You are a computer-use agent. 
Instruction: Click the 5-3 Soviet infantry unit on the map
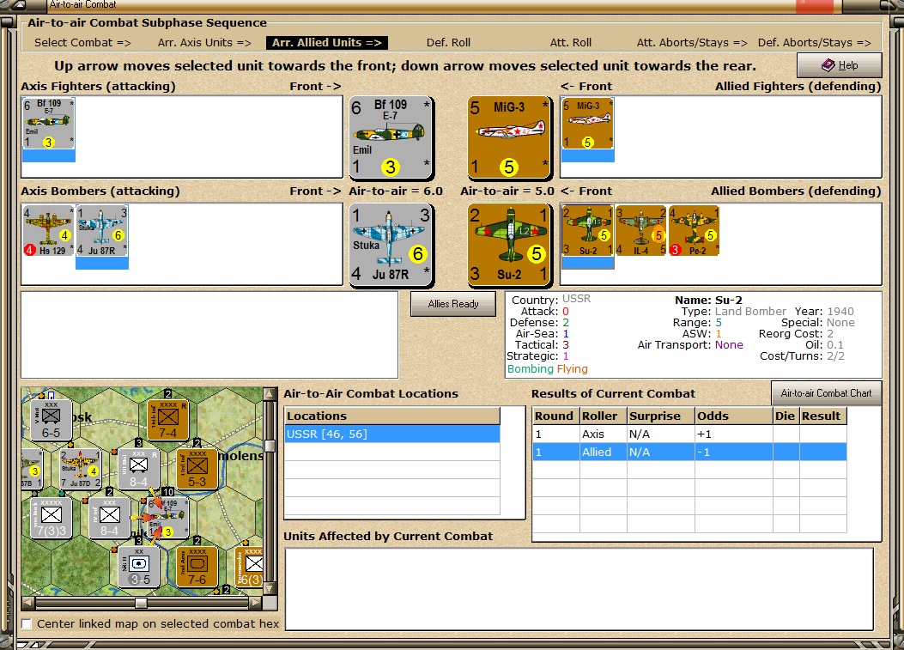tap(197, 470)
